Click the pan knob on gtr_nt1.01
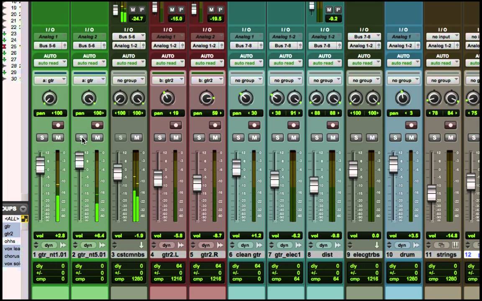The width and height of the screenshot is (482, 301). 50,98
